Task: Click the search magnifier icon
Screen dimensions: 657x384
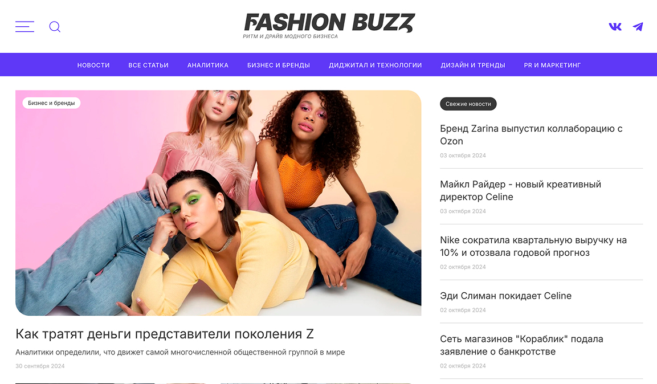Action: click(x=55, y=27)
